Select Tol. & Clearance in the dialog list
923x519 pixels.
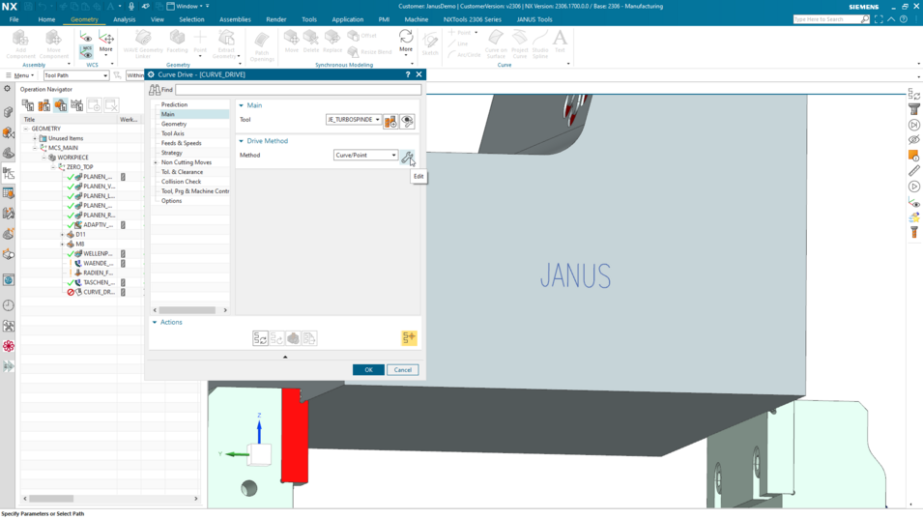[x=182, y=172]
